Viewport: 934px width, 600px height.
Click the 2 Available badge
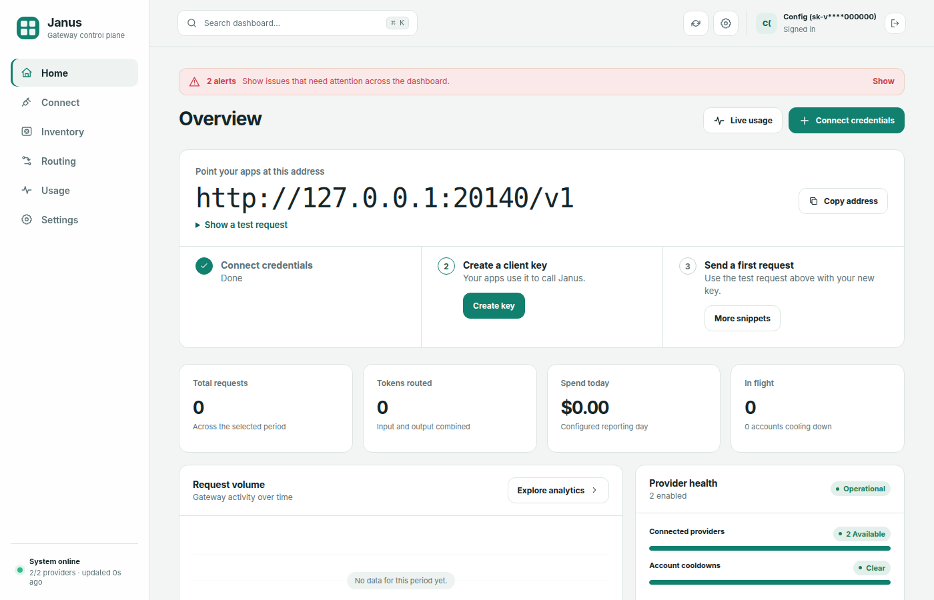pyautogui.click(x=862, y=534)
